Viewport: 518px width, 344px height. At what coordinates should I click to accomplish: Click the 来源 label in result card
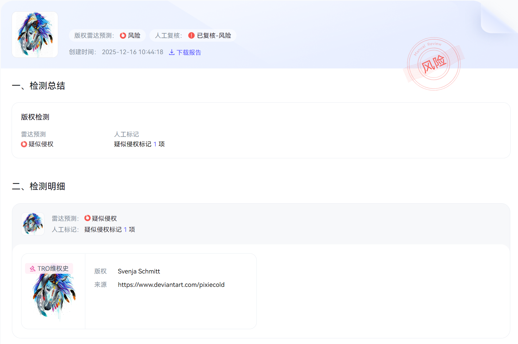coord(100,285)
